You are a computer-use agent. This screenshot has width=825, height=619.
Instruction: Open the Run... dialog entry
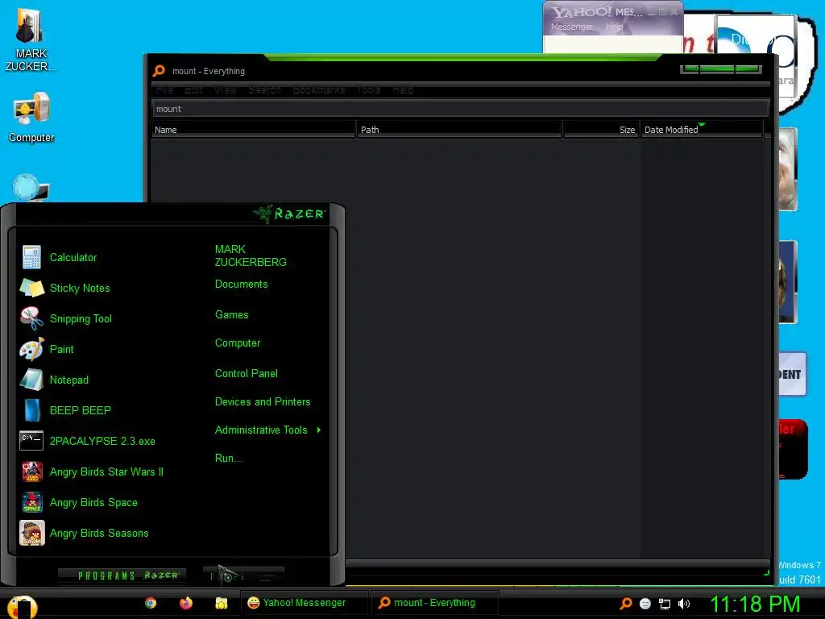coord(228,459)
